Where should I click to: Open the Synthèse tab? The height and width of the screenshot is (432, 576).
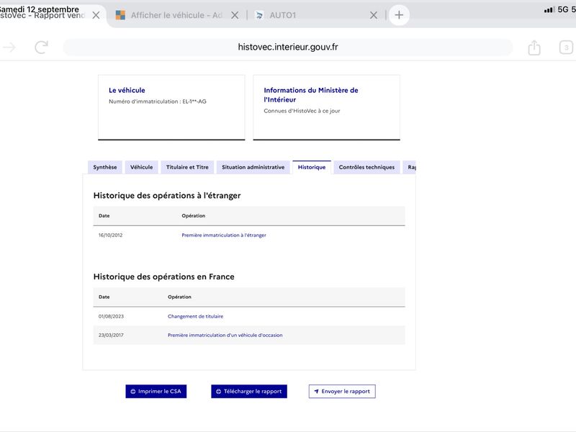point(105,167)
